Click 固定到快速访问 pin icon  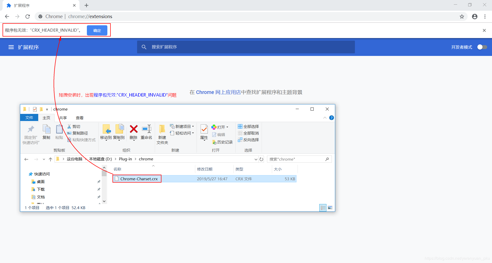pyautogui.click(x=31, y=129)
